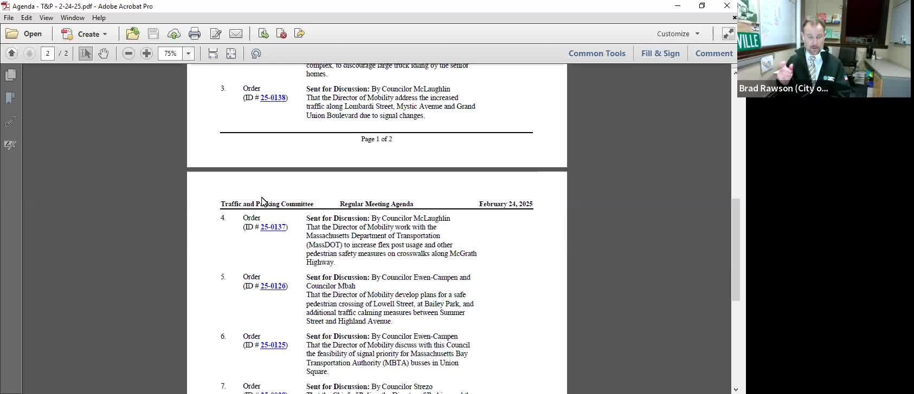Open the Create PDF dropdown
This screenshot has width=914, height=394.
coord(85,34)
